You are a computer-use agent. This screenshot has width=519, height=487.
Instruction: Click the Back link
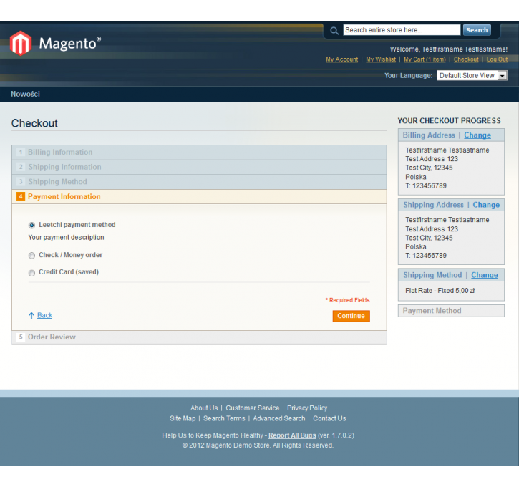click(44, 315)
